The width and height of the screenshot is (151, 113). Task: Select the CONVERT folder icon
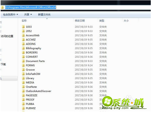[x=23, y=57]
